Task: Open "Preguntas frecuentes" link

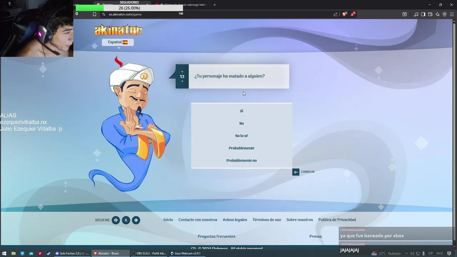Action: point(216,236)
